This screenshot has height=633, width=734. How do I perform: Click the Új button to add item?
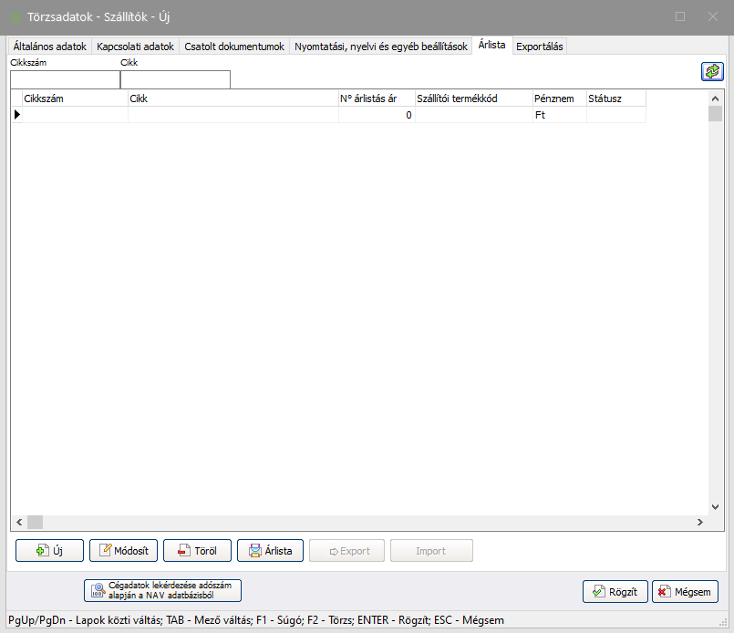coord(49,550)
